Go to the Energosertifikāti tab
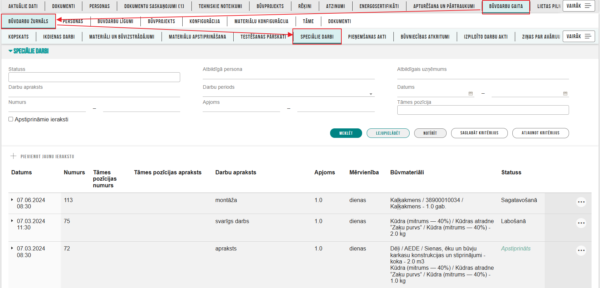This screenshot has width=600, height=288. pyautogui.click(x=379, y=6)
